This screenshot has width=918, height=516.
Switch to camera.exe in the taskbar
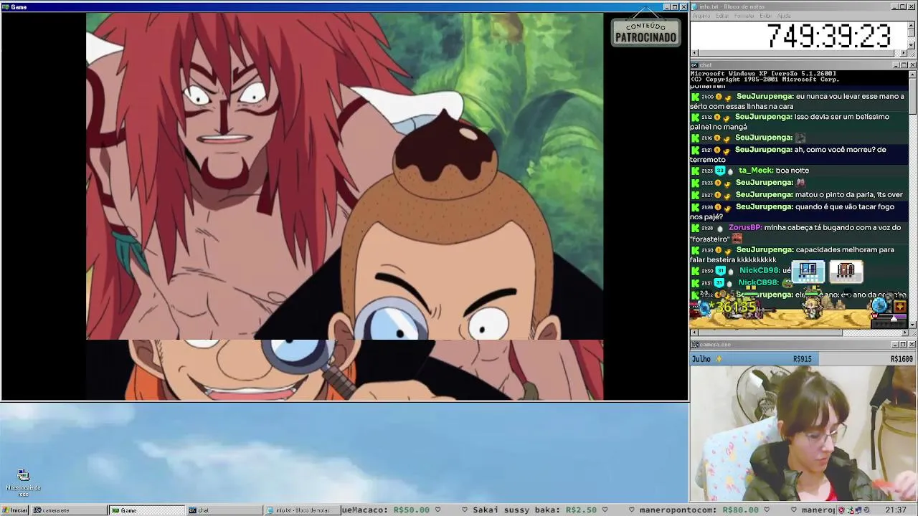click(x=70, y=510)
